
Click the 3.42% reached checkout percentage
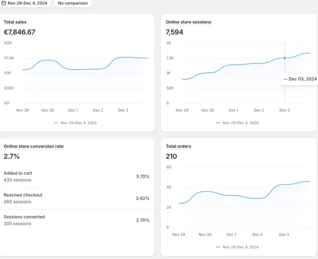[x=143, y=198]
